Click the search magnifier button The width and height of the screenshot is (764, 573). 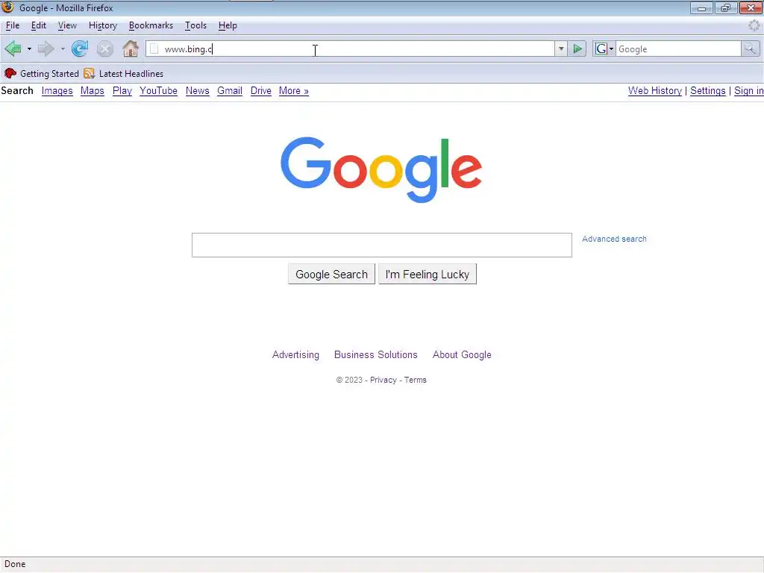750,48
